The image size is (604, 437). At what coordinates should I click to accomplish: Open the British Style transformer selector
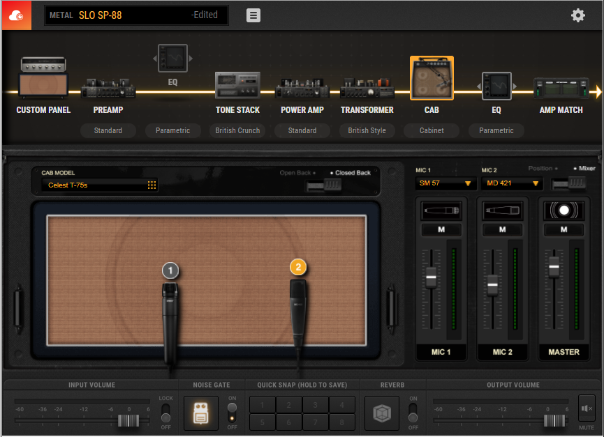click(x=367, y=130)
